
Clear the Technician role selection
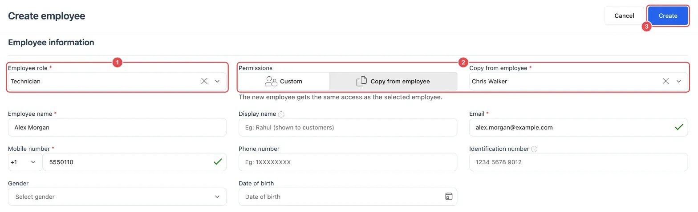pyautogui.click(x=204, y=81)
